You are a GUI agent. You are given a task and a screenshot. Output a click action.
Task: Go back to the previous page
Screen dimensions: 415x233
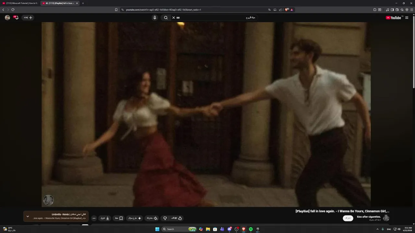click(3, 10)
